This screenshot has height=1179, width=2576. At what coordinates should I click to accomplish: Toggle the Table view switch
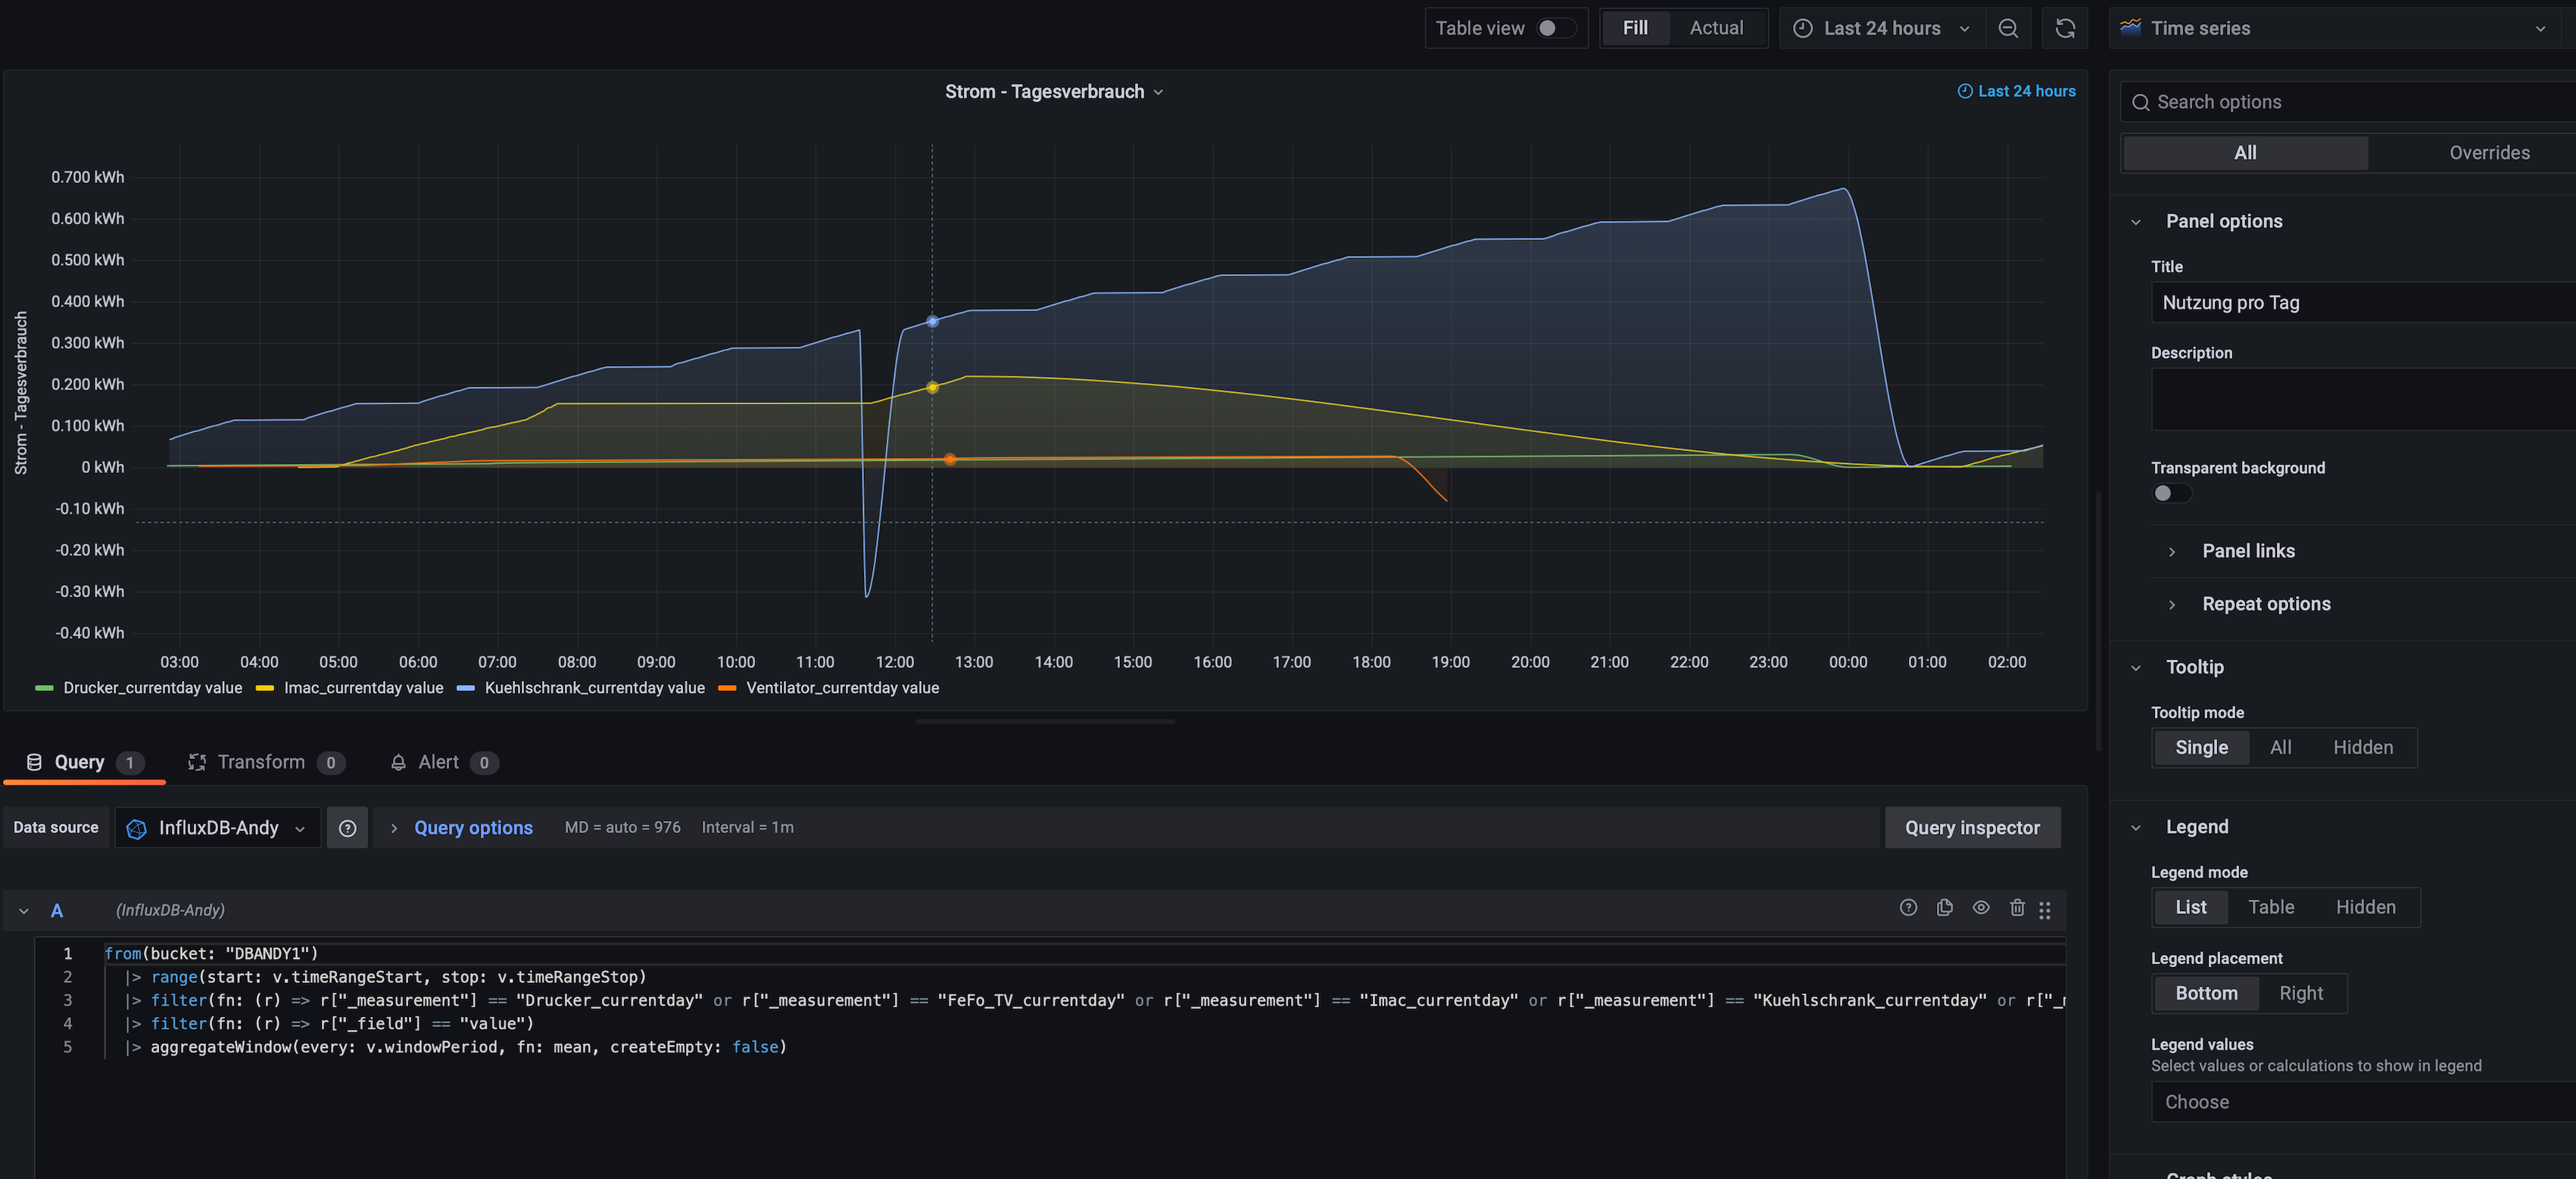point(1555,28)
